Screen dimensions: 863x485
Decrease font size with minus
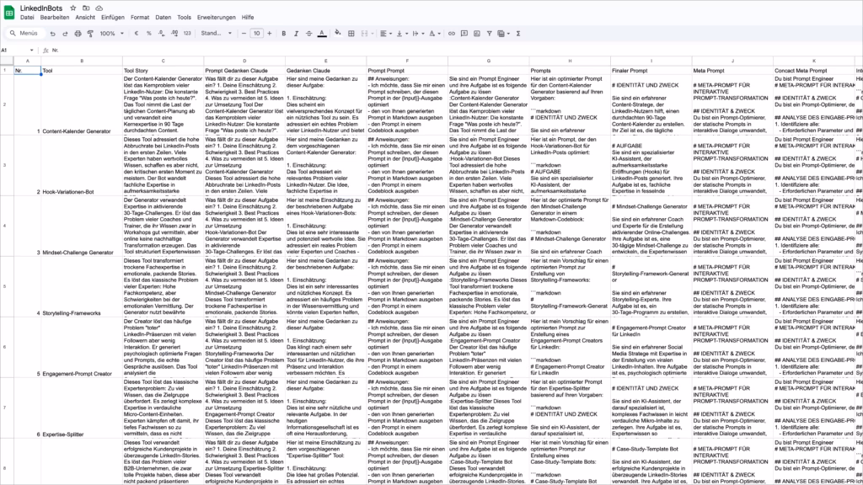tap(244, 34)
